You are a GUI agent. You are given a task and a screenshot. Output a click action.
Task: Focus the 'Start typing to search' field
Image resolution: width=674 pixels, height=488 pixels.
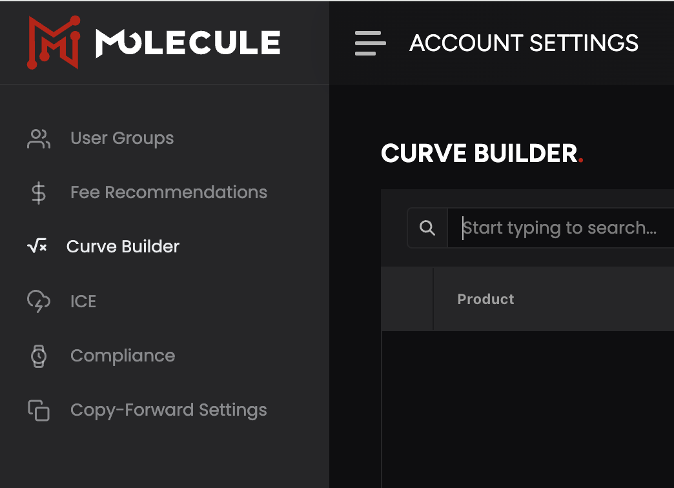(x=560, y=228)
